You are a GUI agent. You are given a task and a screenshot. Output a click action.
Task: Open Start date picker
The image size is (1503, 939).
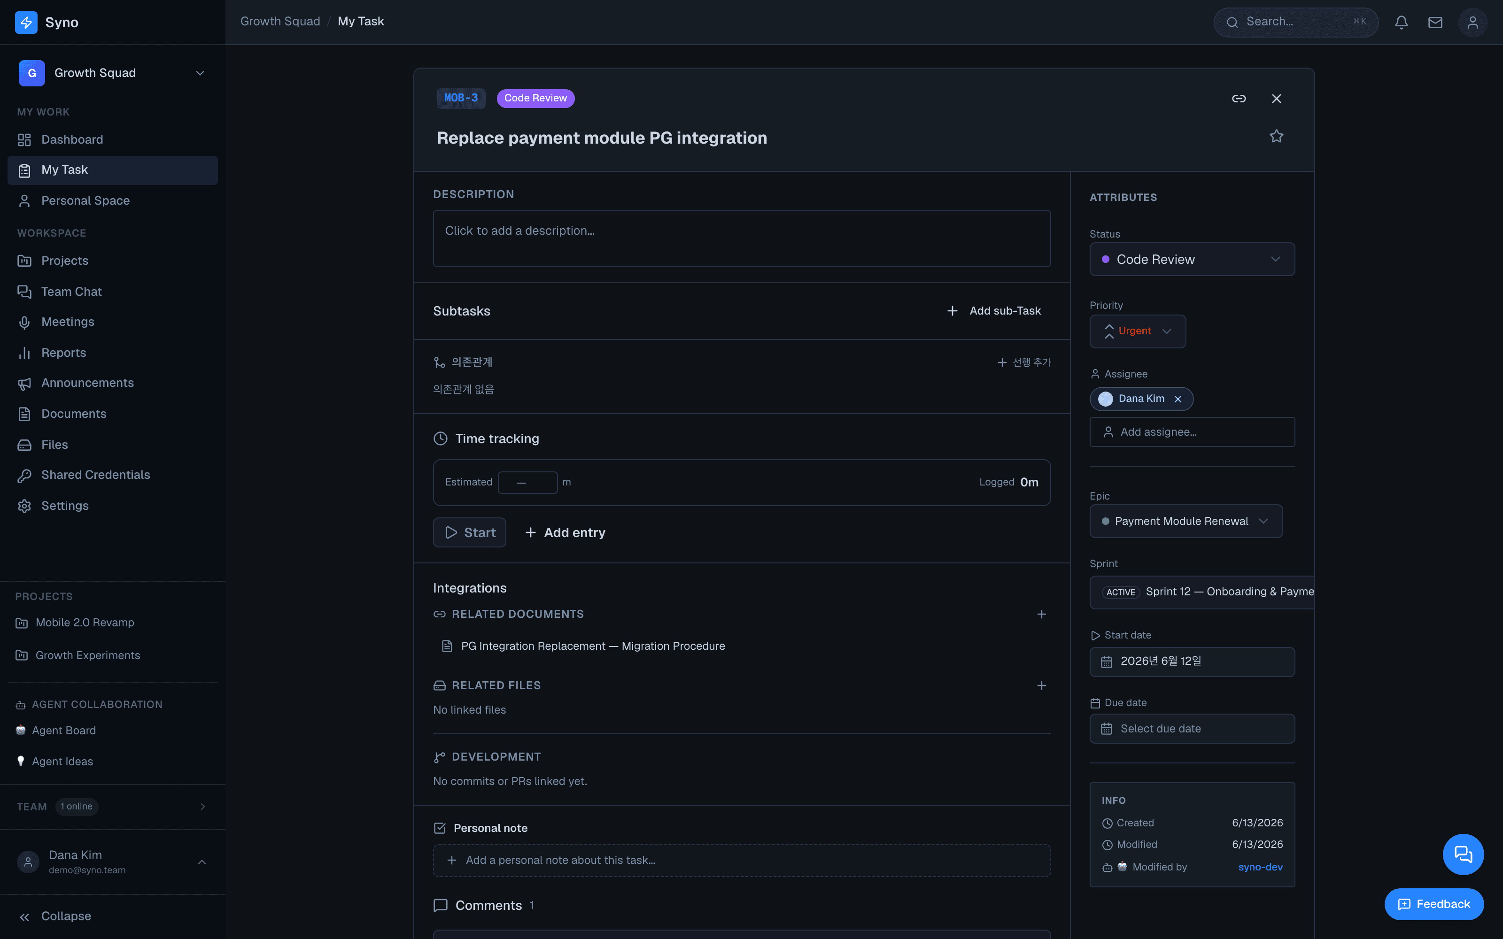[x=1192, y=662]
